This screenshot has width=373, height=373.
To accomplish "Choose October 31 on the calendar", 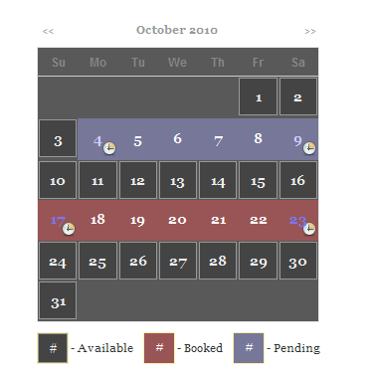I will point(58,300).
